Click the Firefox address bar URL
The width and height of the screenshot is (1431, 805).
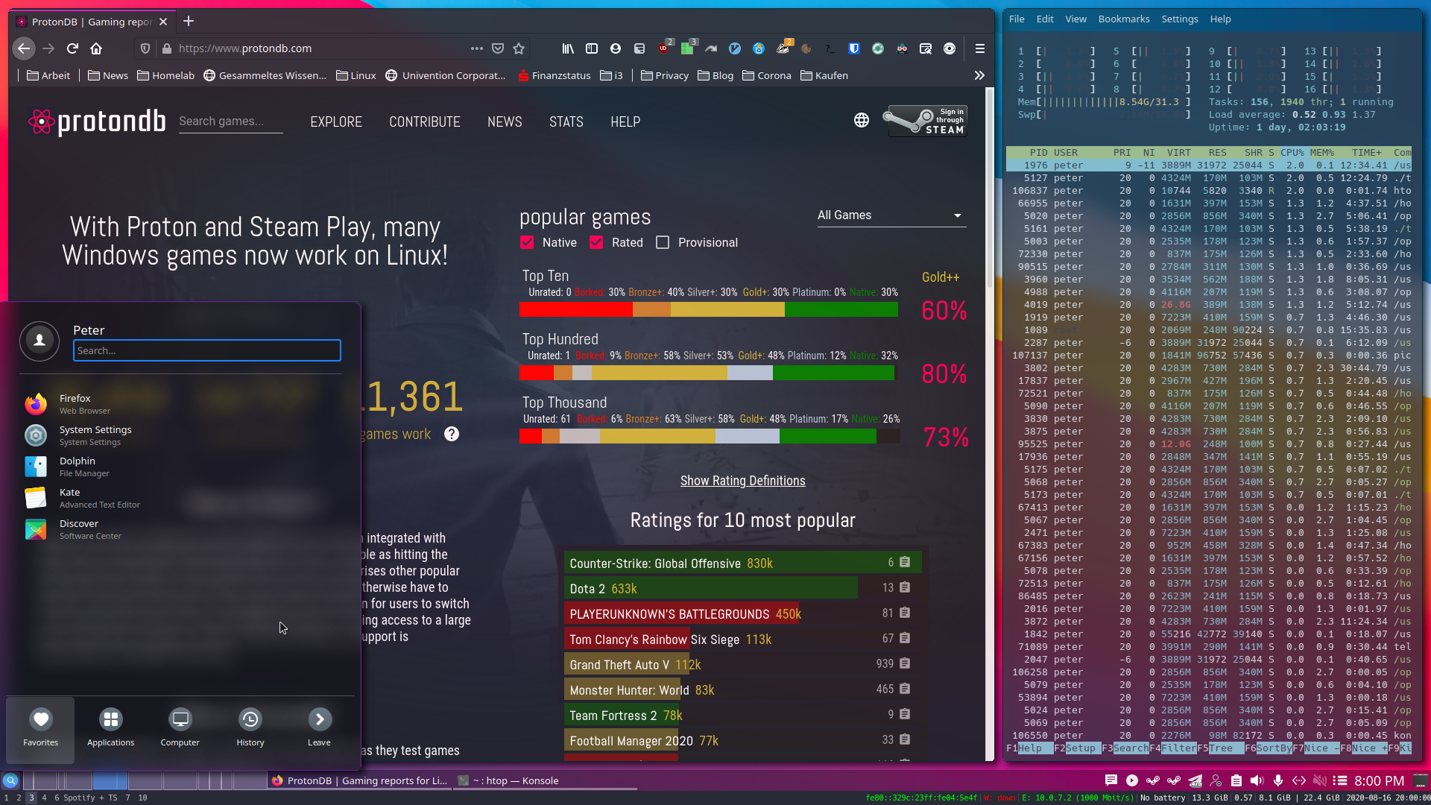[245, 48]
